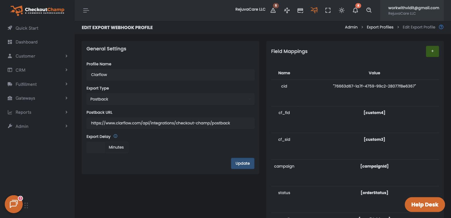Screen dimensions: 451x218
Task: Expand the Admin menu chevron
Action: [x=66, y=126]
